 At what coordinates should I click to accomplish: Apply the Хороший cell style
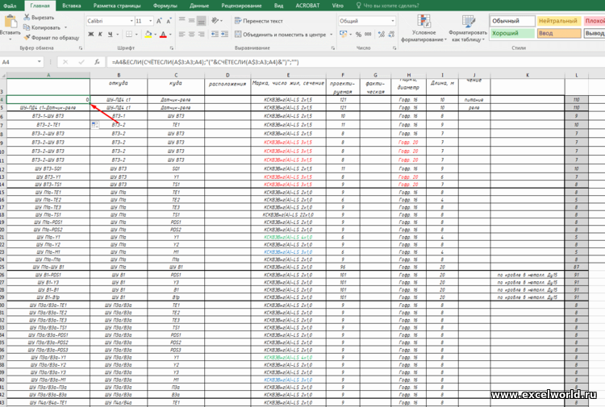click(512, 33)
